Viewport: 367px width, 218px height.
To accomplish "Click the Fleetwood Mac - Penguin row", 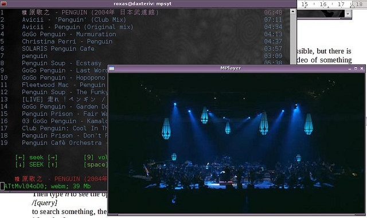I will point(64,85).
